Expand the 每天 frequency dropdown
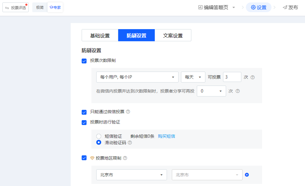305x186 pixels. [193, 77]
